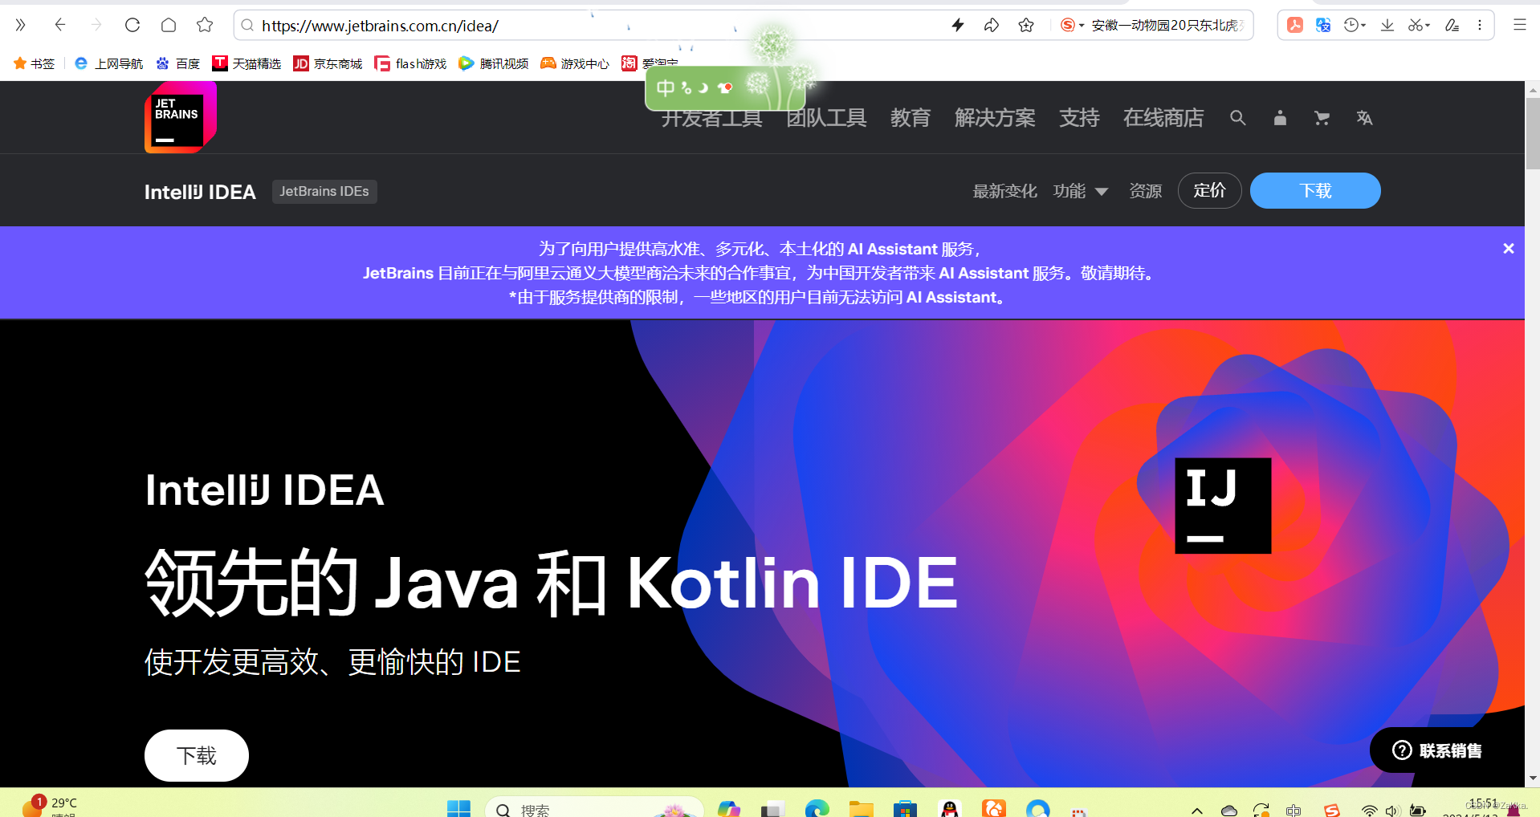Open 京东商城 bookmark

[328, 63]
